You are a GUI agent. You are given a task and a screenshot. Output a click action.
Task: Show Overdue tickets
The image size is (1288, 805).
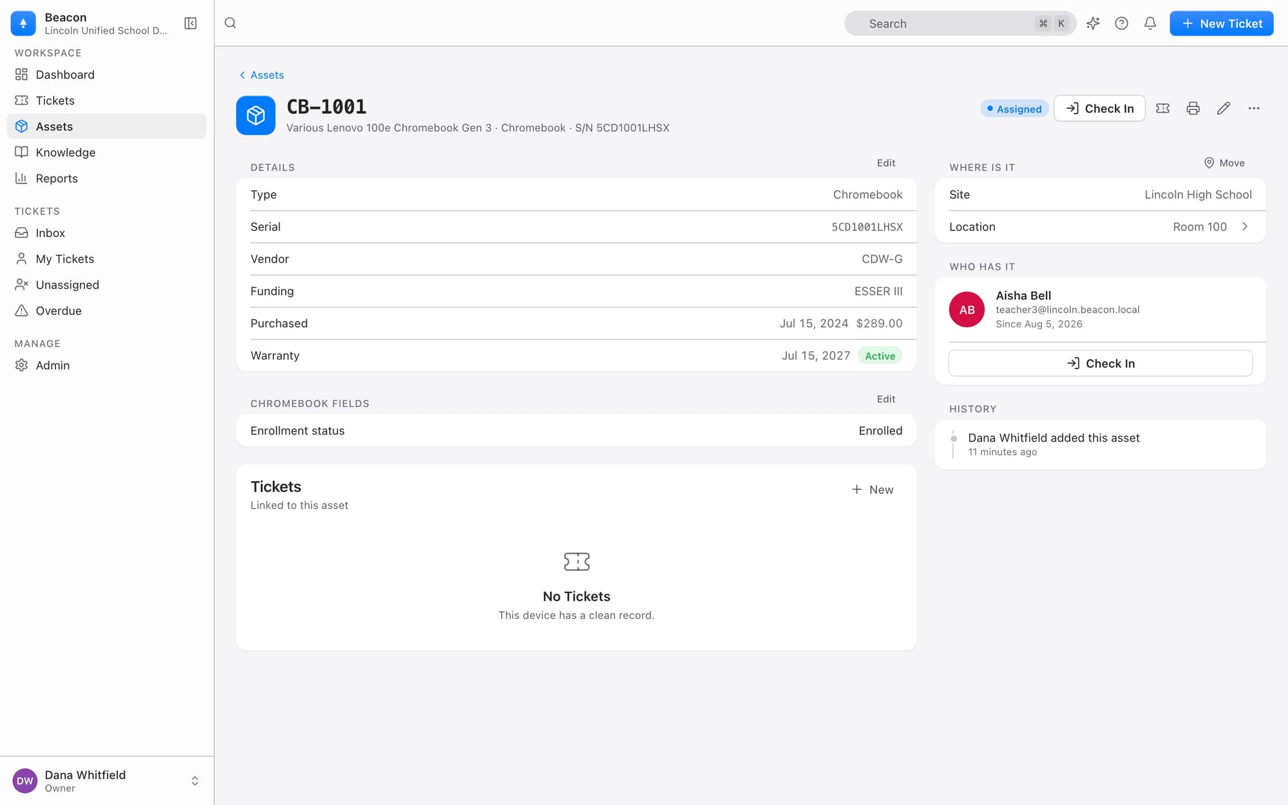[107, 311]
